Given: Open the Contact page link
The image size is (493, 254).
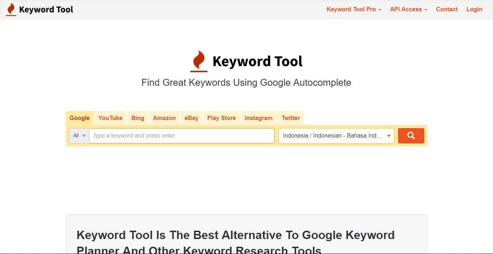Looking at the screenshot, I should click(x=447, y=9).
